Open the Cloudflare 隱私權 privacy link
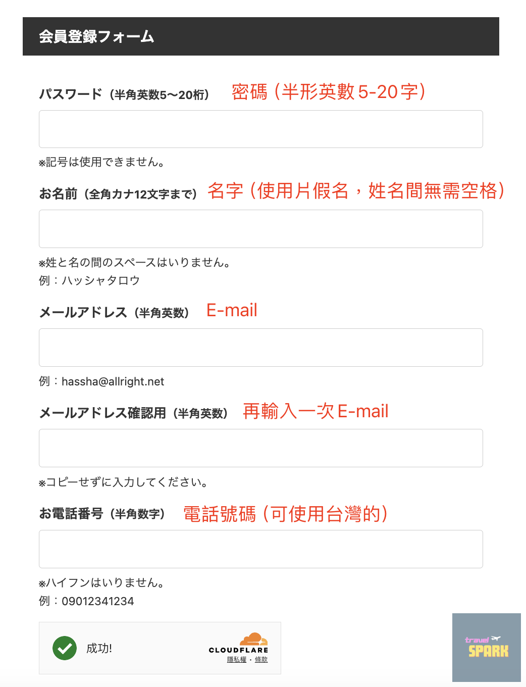Image resolution: width=526 pixels, height=687 pixels. (x=237, y=660)
